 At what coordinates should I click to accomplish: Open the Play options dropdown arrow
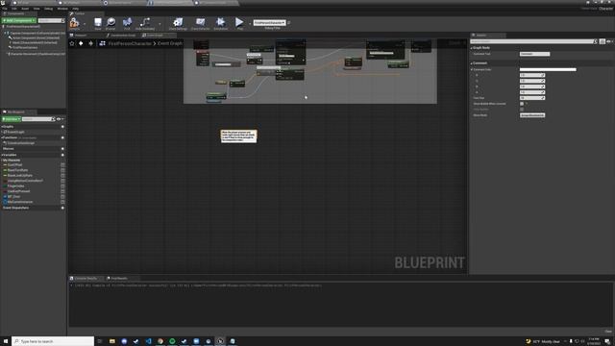pyautogui.click(x=250, y=23)
